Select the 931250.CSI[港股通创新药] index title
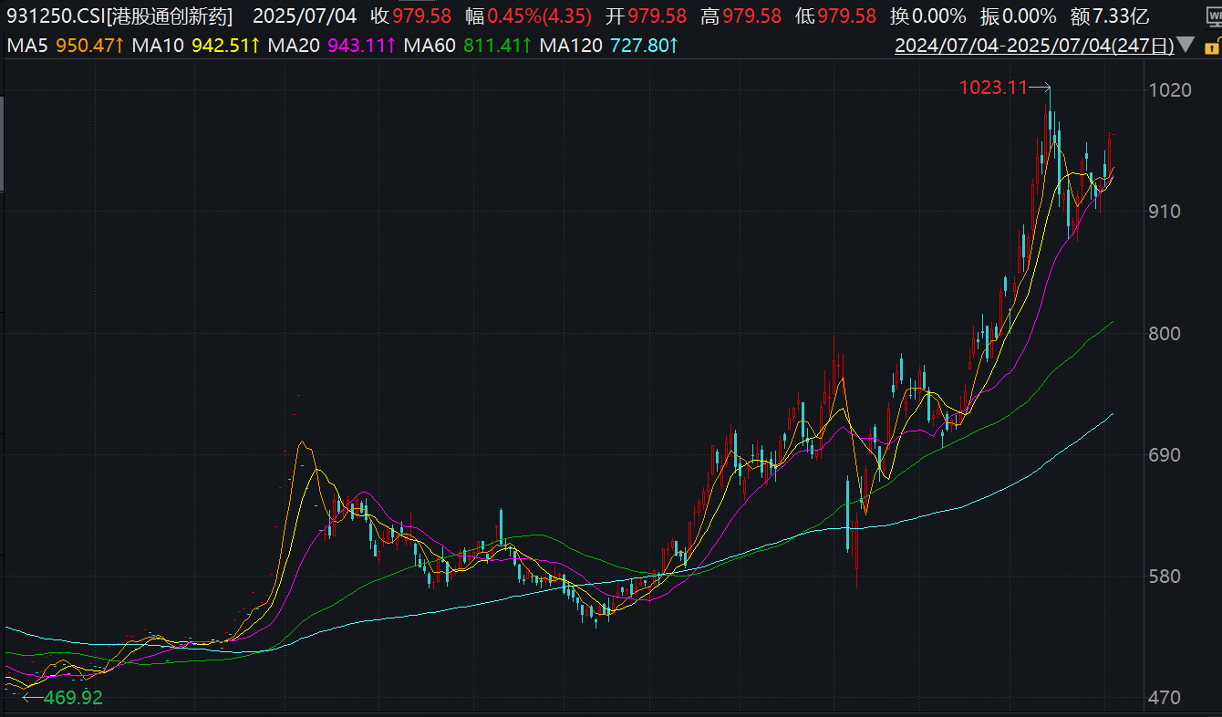 click(119, 16)
